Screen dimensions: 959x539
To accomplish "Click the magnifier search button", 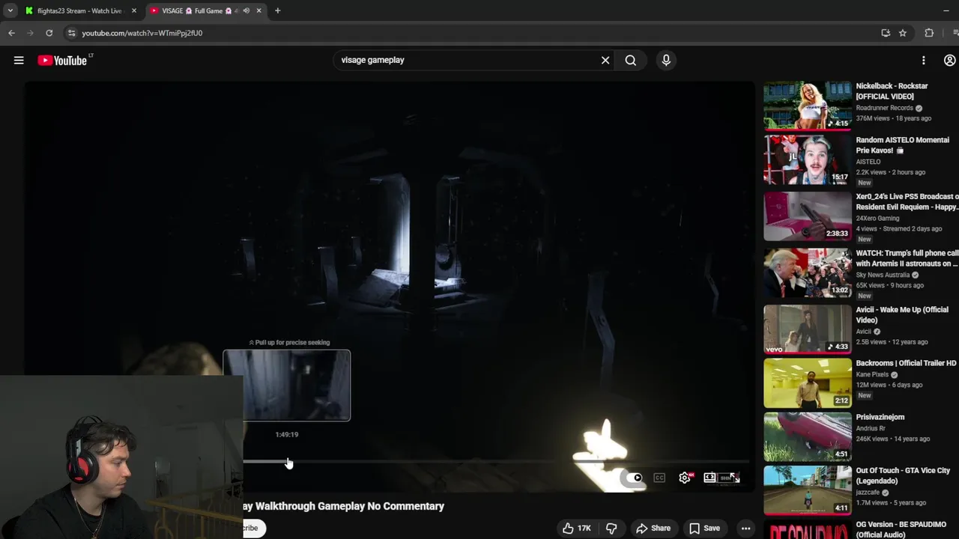I will point(631,61).
